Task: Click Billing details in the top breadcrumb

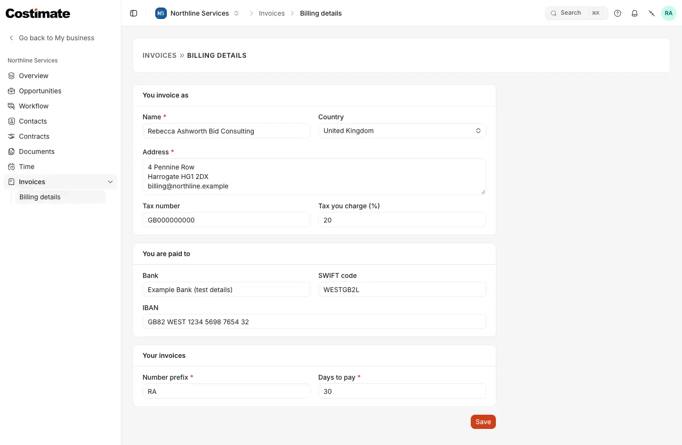Action: (321, 13)
